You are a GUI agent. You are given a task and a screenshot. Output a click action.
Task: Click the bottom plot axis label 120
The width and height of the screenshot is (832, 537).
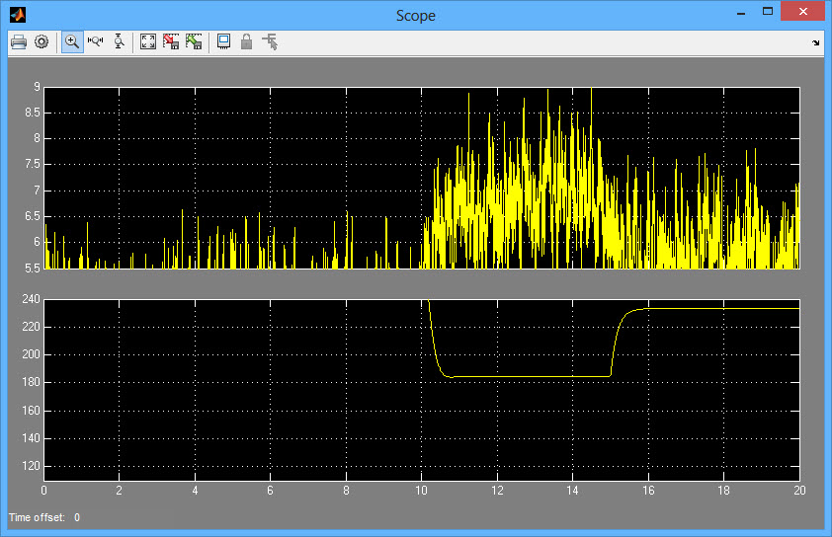coord(32,466)
